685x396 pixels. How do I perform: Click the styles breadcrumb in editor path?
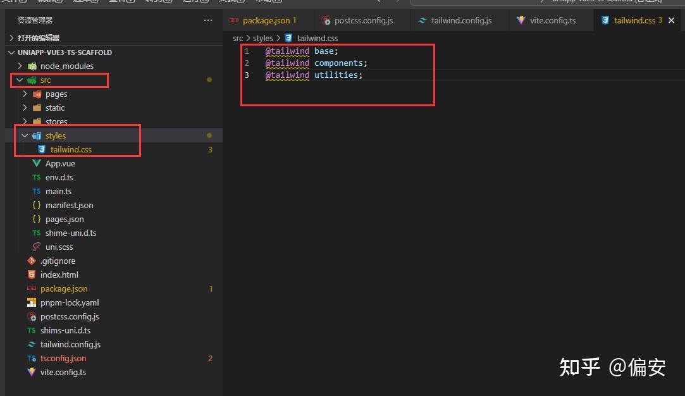(x=263, y=39)
